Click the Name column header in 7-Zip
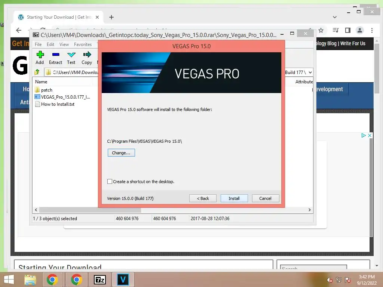 pos(41,82)
